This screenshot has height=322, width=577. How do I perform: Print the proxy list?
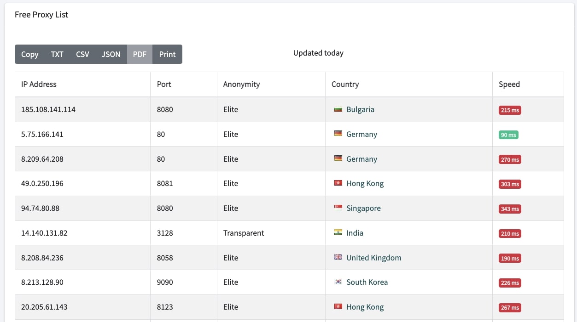pyautogui.click(x=167, y=54)
